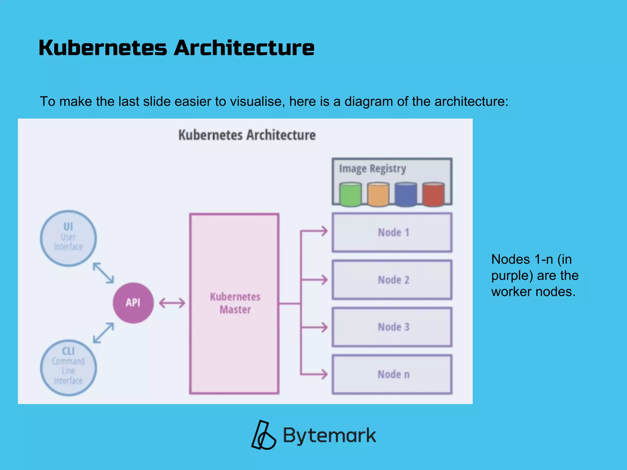Click the arrow between CLI and API
The image size is (627, 470).
[103, 333]
